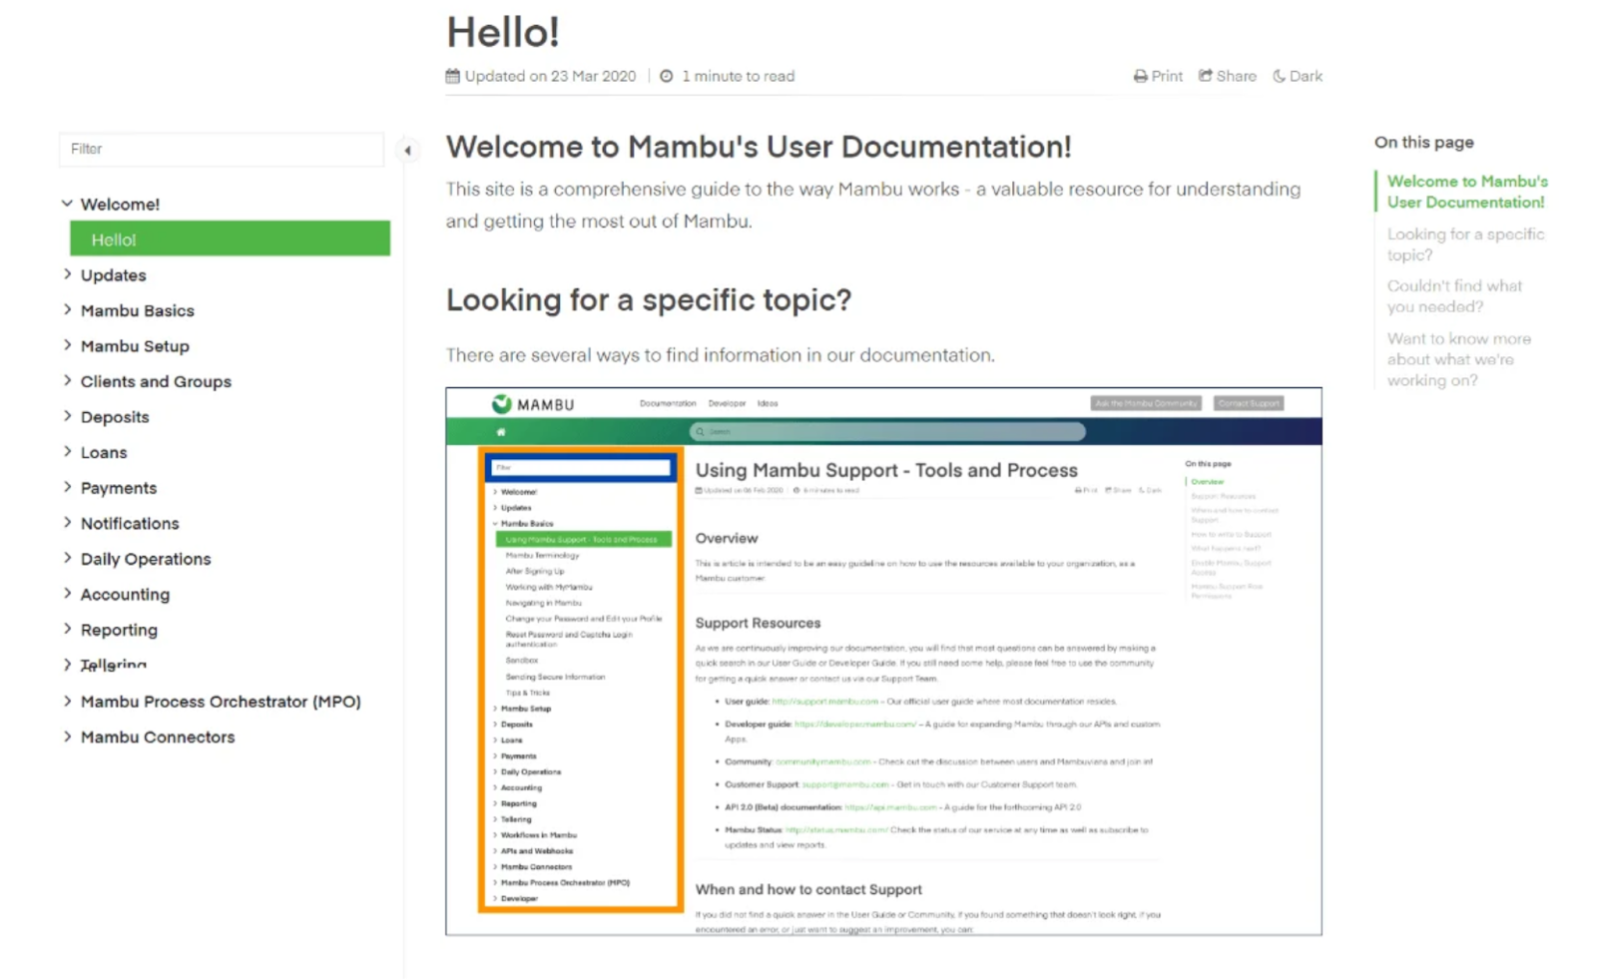Expand the Loans chevron
The width and height of the screenshot is (1597, 979).
(67, 452)
